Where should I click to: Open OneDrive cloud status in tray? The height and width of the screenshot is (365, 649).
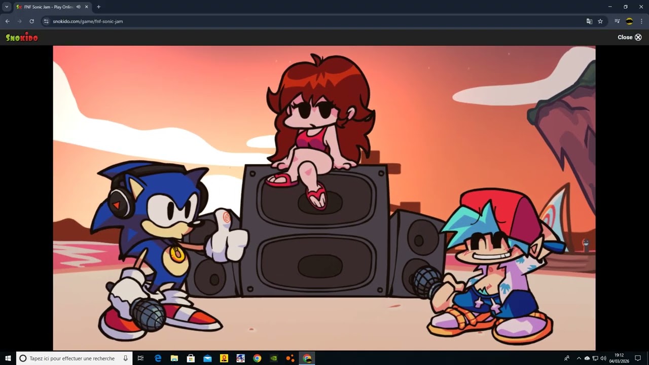(x=587, y=358)
